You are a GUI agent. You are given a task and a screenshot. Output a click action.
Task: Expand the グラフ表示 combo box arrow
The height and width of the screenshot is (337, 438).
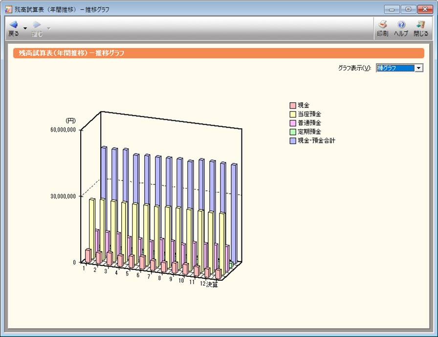click(x=418, y=68)
